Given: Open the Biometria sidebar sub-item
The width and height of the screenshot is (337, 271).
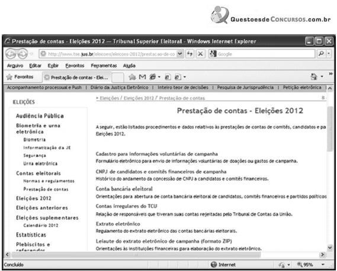Looking at the screenshot, I should (x=34, y=140).
